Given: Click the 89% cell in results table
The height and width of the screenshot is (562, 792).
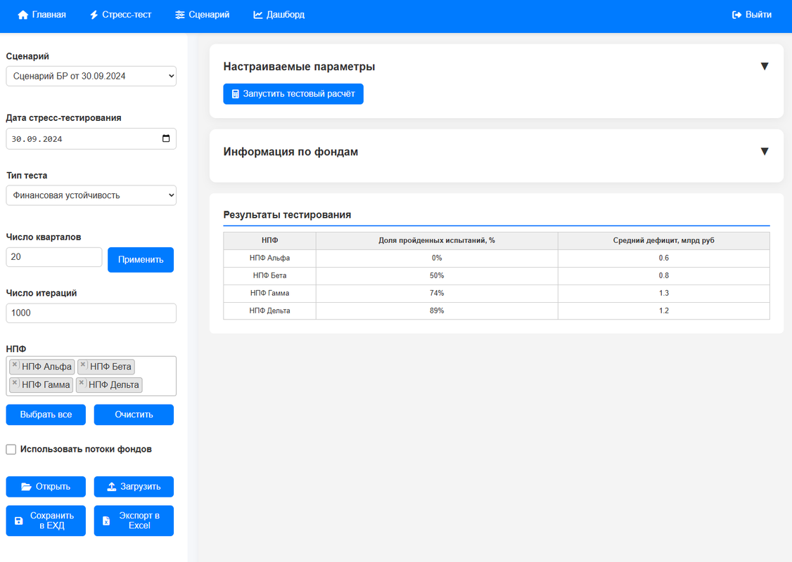Looking at the screenshot, I should [x=437, y=311].
